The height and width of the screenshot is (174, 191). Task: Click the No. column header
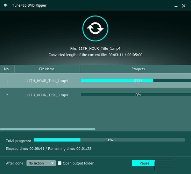(7, 69)
